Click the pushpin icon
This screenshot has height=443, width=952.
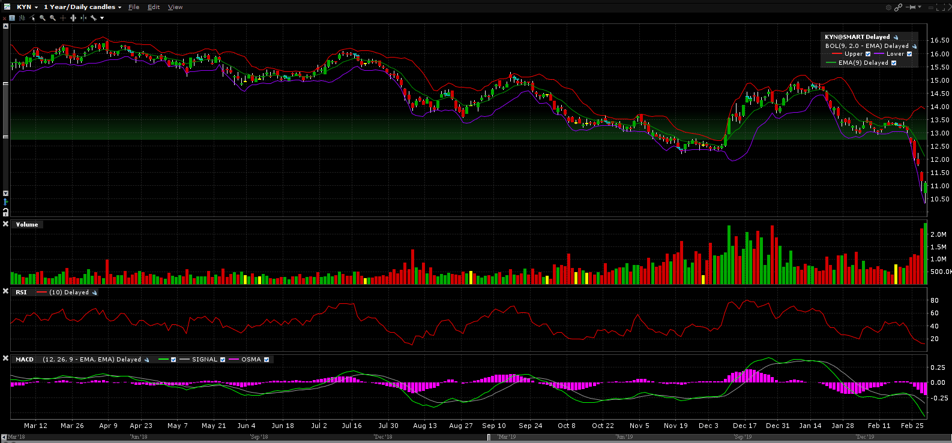coord(912,7)
